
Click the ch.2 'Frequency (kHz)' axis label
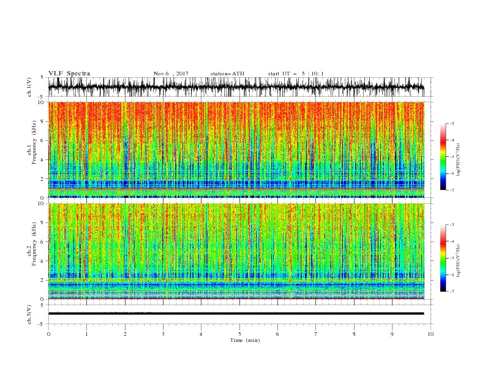[x=34, y=244]
